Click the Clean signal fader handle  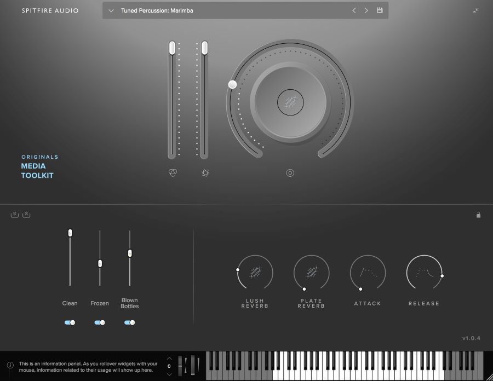pyautogui.click(x=70, y=233)
